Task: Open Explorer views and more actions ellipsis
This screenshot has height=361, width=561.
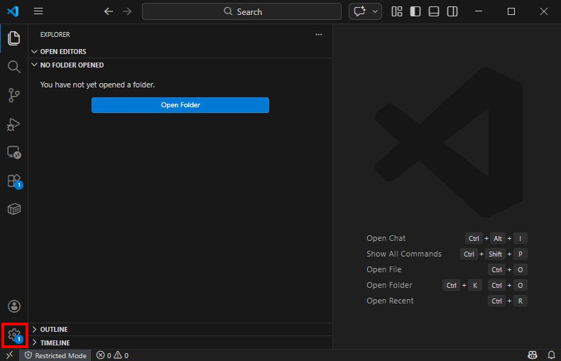Action: 319,35
